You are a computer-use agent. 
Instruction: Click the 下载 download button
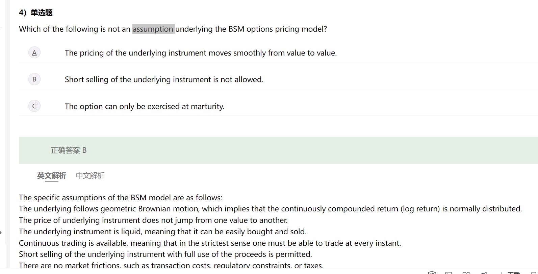513,272
